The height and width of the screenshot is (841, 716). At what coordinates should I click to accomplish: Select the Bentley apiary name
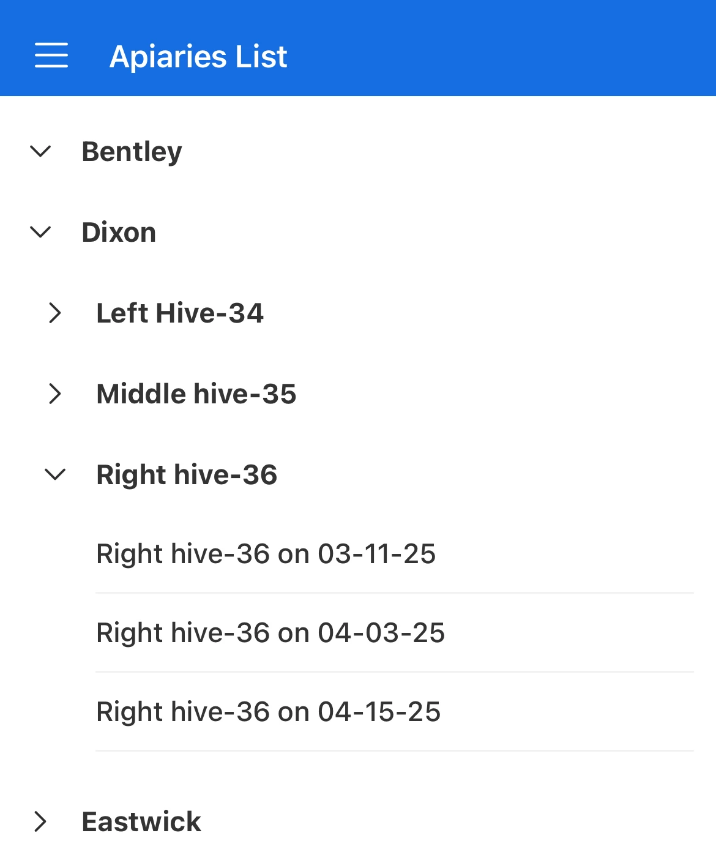(x=132, y=152)
